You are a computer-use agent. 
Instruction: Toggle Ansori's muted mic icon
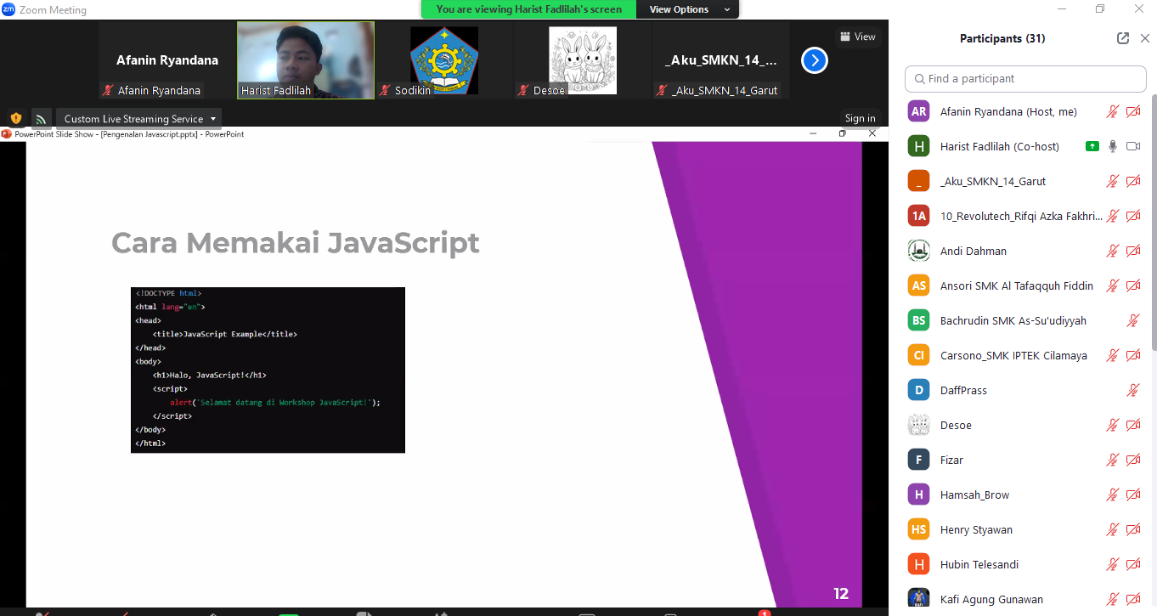[x=1113, y=285]
